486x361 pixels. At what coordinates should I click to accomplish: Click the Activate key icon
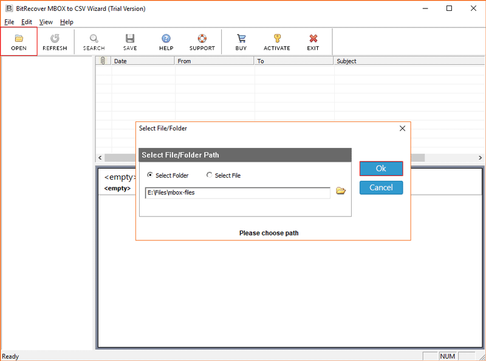tap(277, 38)
